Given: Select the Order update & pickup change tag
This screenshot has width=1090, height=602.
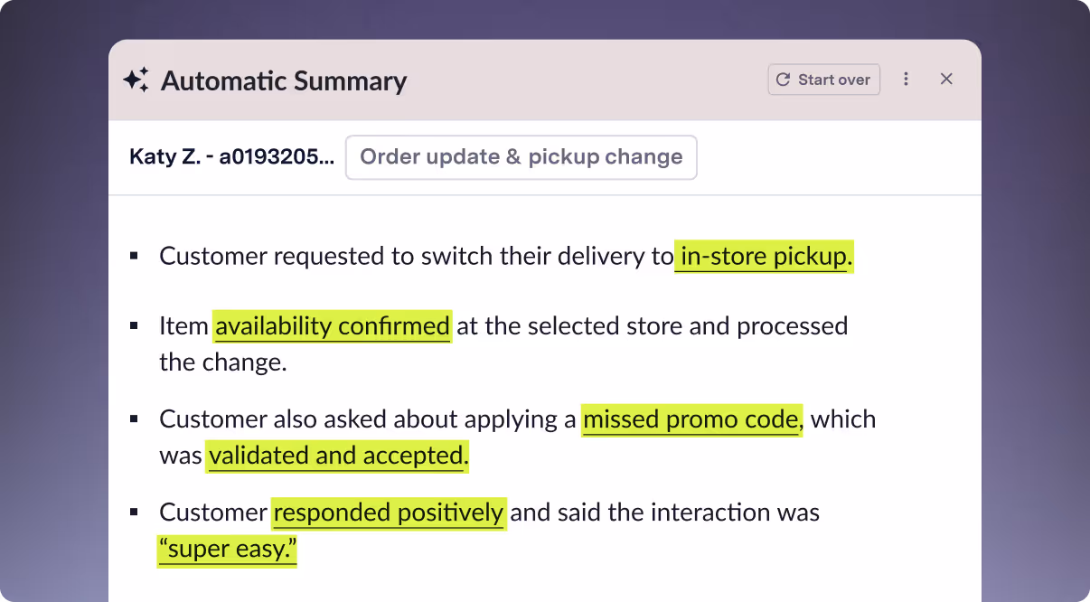Looking at the screenshot, I should click(x=521, y=157).
